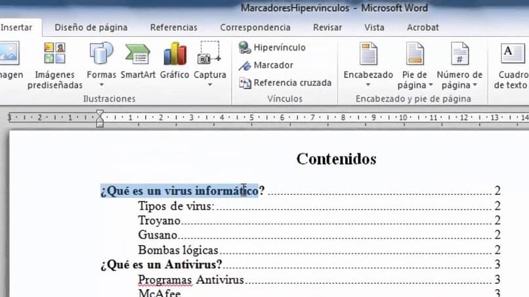The height and width of the screenshot is (297, 529).
Task: Open the Acrobat tab
Action: click(x=423, y=28)
